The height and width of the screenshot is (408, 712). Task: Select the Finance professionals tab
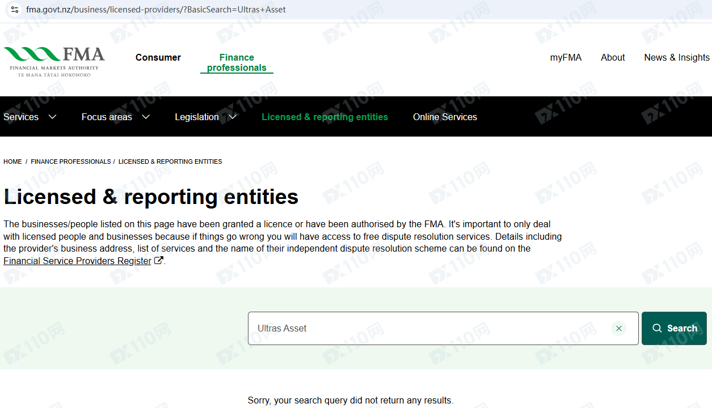(x=237, y=62)
